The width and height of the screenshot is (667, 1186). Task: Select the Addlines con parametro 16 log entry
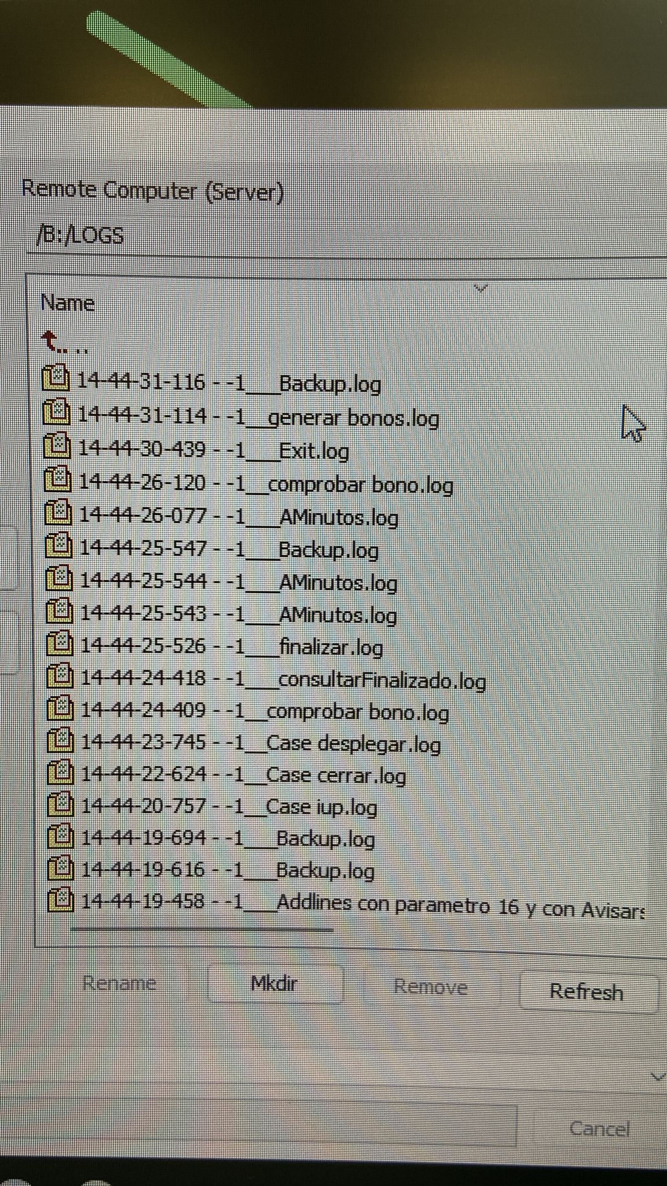(x=346, y=902)
